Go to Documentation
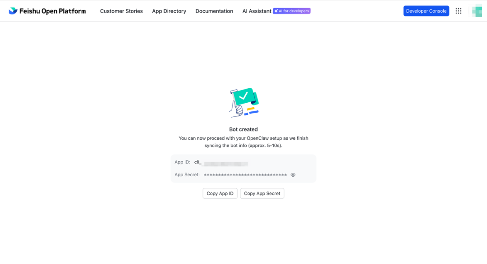This screenshot has height=264, width=487. [214, 11]
